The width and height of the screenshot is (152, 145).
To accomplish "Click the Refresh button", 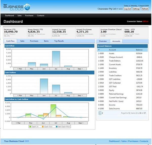I will [x=145, y=9].
